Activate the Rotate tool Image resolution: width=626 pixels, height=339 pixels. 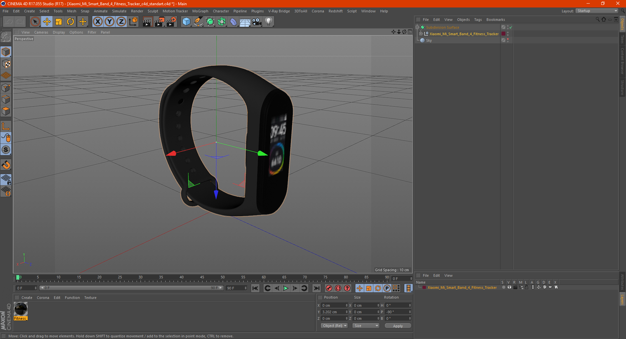70,22
